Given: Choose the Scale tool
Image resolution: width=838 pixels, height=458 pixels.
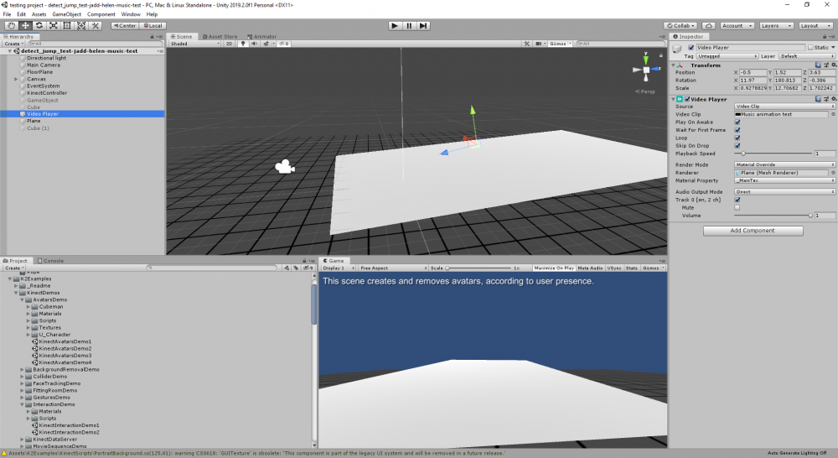Looking at the screenshot, I should tap(53, 26).
